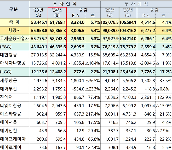Click the '24년 (B) column header
Screen dimensions: 172x150
(57, 13)
